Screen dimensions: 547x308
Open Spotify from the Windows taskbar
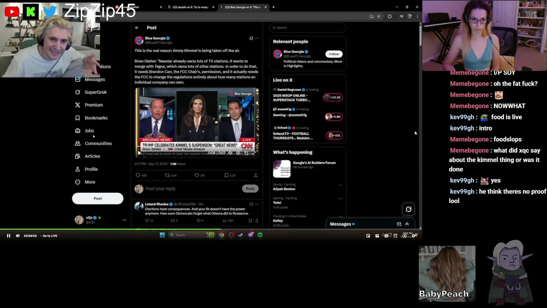click(x=260, y=235)
